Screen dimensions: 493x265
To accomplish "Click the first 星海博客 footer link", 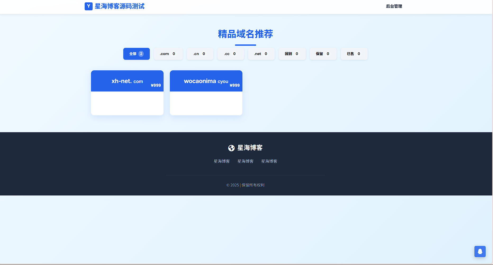I will click(222, 161).
